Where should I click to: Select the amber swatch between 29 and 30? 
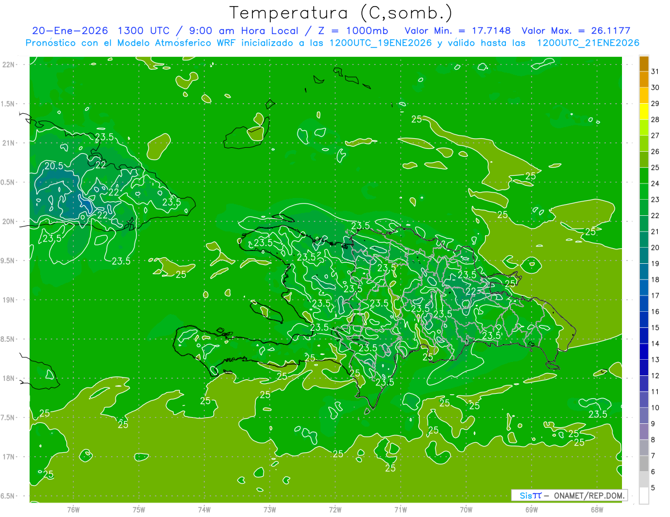tap(644, 96)
